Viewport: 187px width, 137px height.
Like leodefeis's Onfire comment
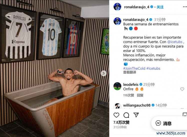pos(182,89)
